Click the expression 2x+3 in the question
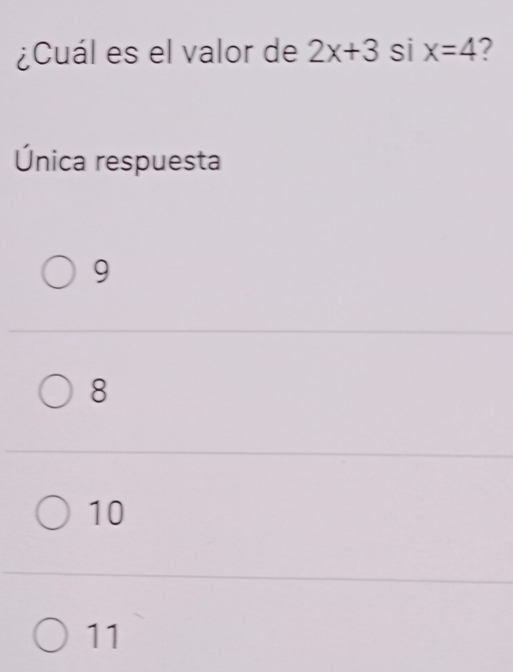Image resolution: width=513 pixels, height=672 pixels. click(344, 52)
